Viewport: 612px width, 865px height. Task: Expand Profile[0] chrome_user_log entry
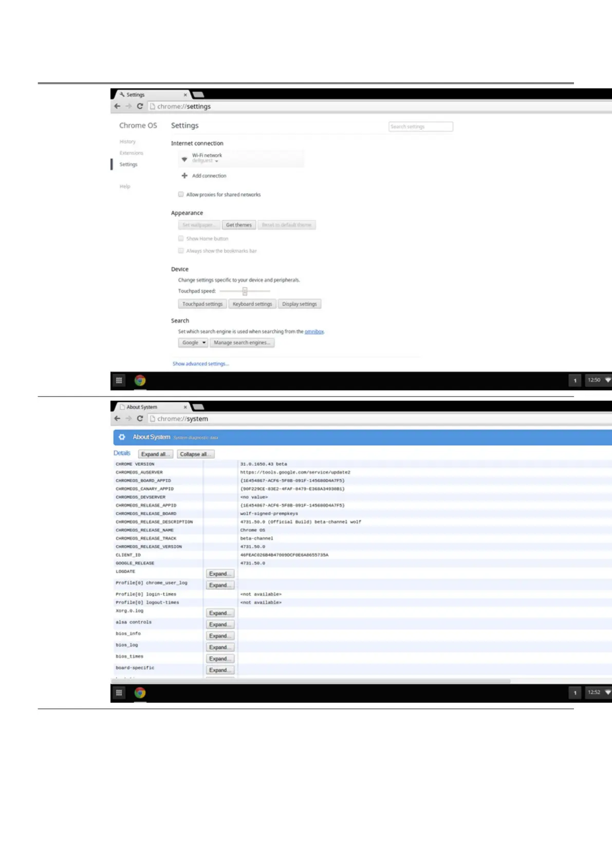(220, 585)
